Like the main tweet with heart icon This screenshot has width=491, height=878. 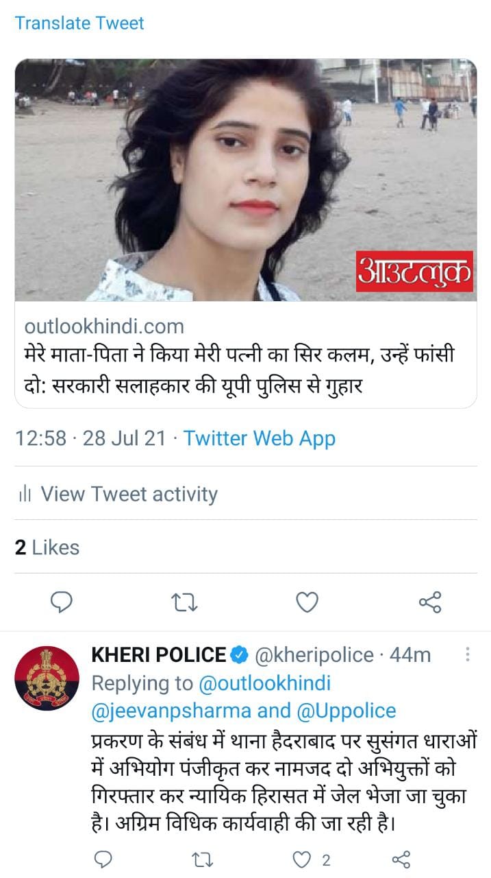click(x=307, y=602)
